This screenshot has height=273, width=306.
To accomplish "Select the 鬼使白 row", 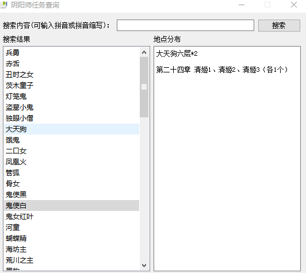I will [72, 206].
